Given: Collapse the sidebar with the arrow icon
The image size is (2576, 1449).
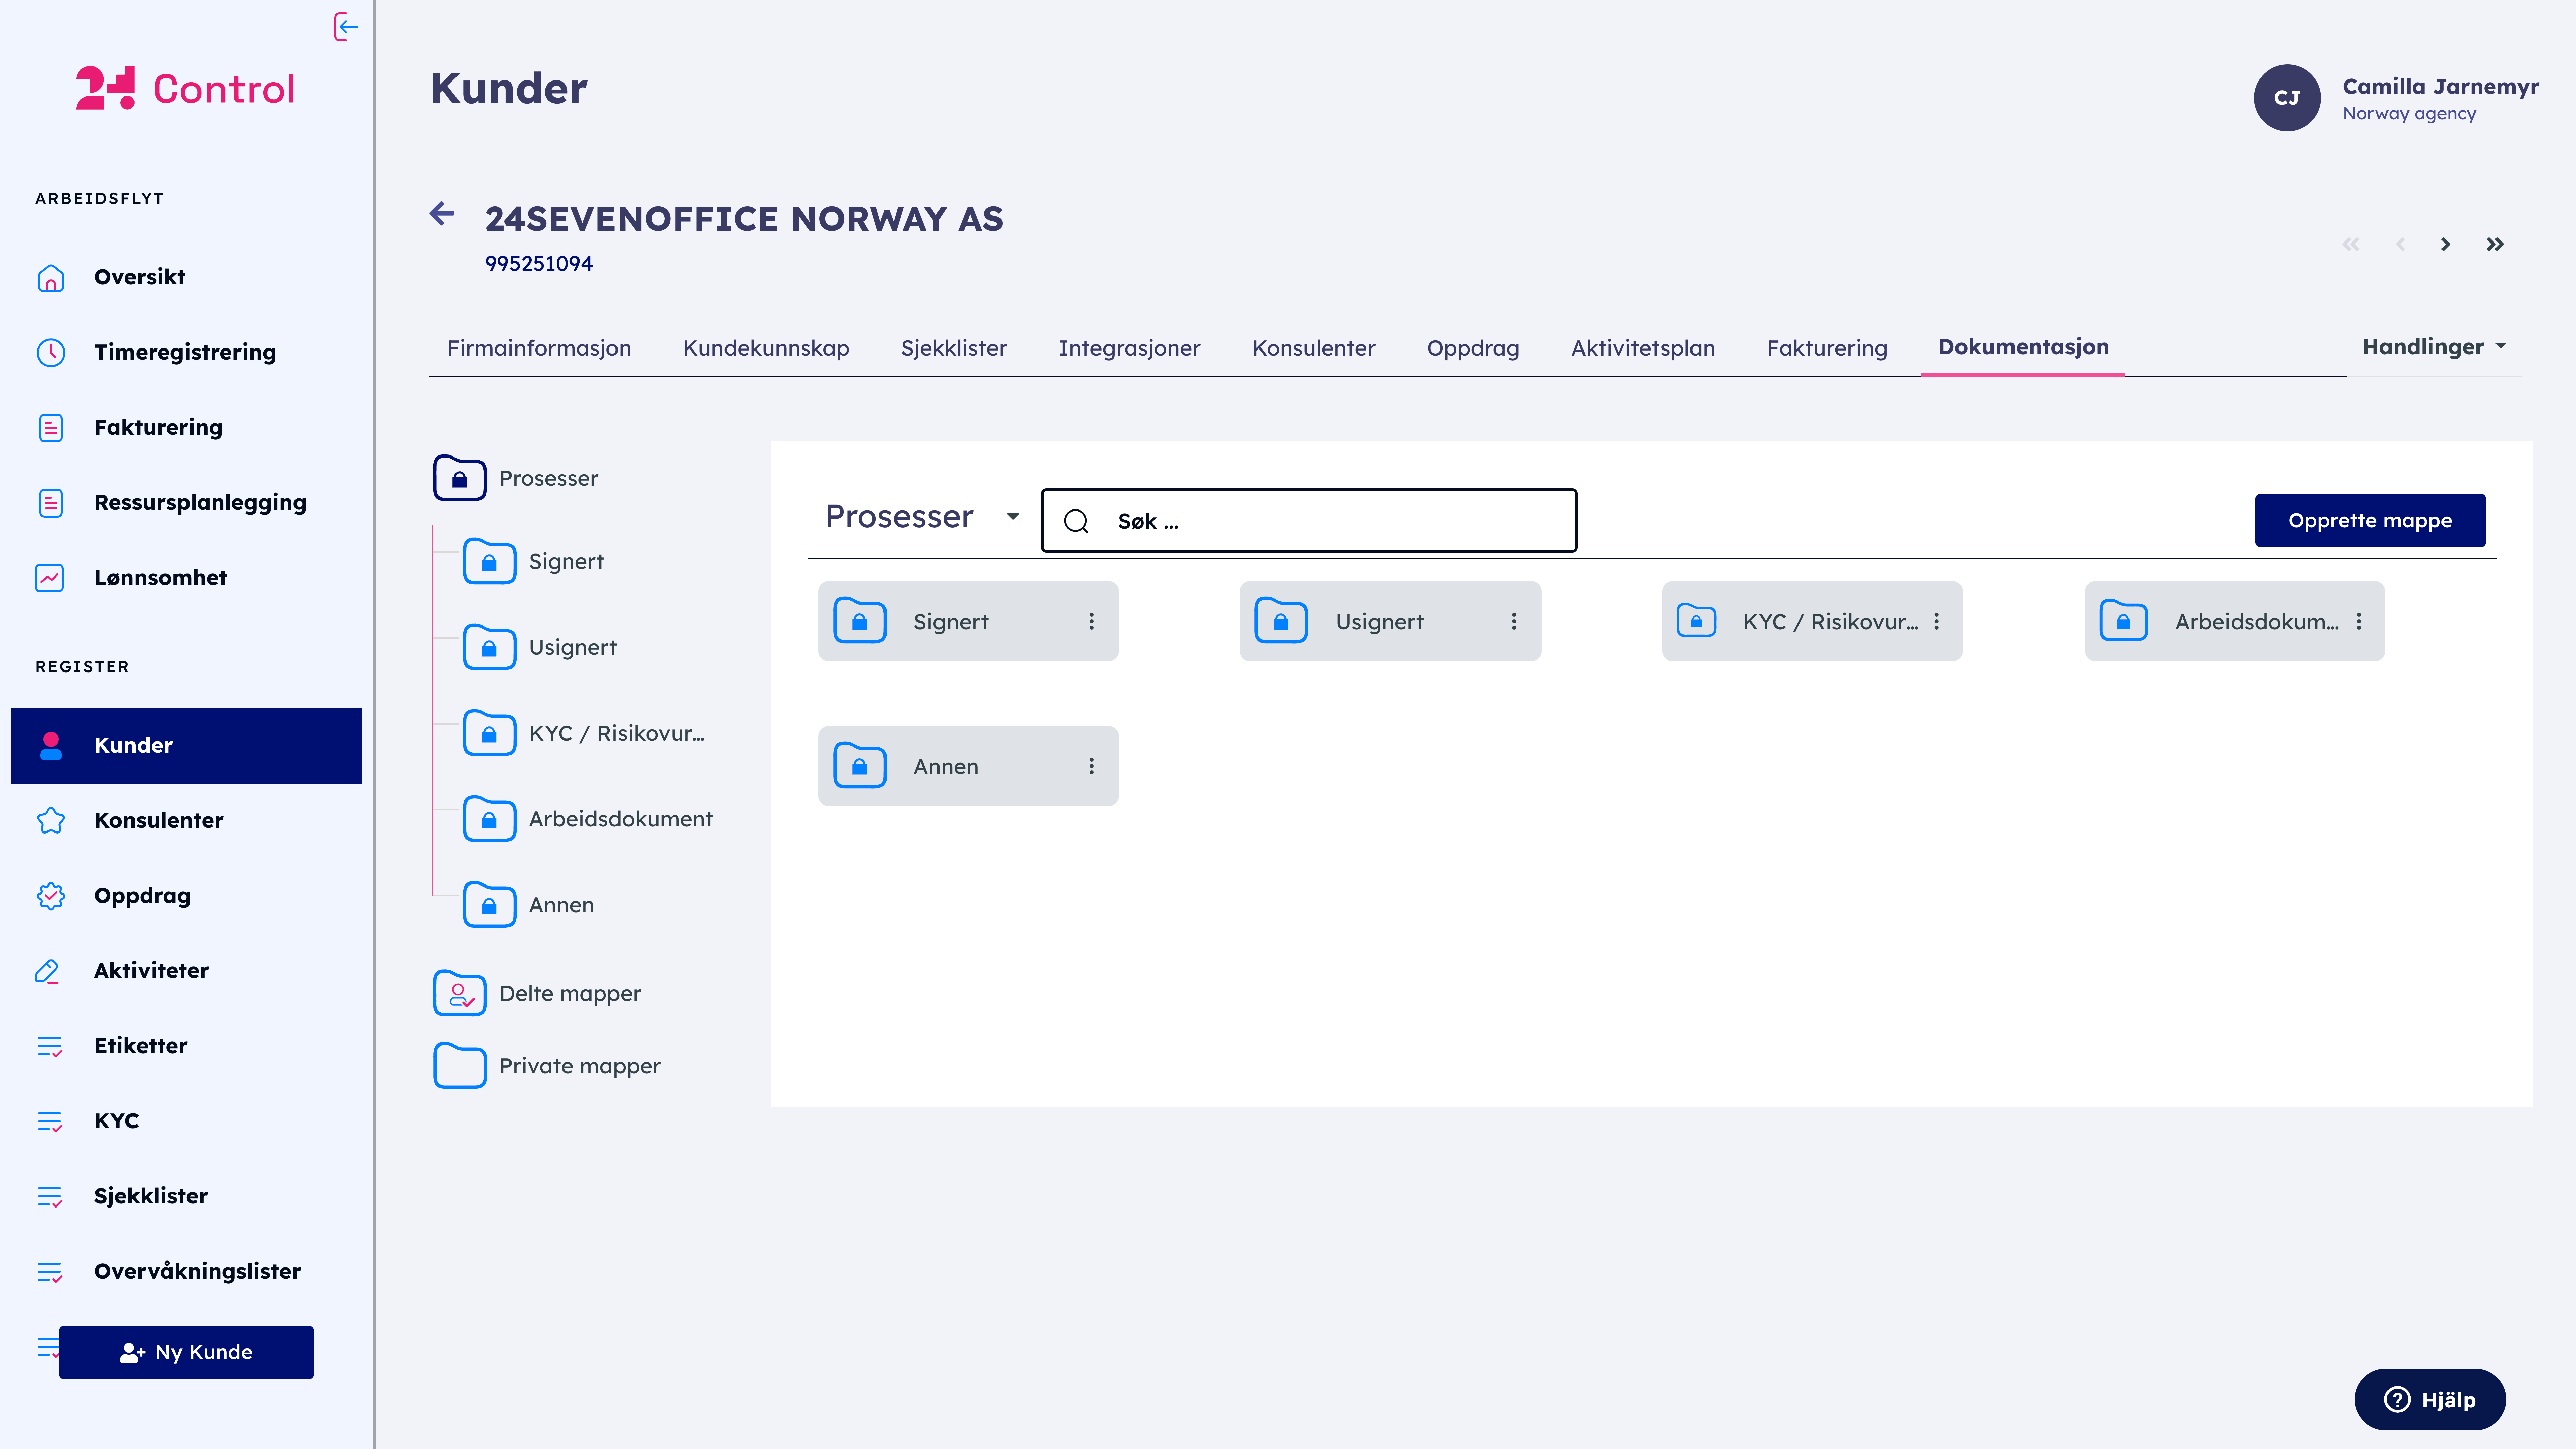Looking at the screenshot, I should coord(346,27).
